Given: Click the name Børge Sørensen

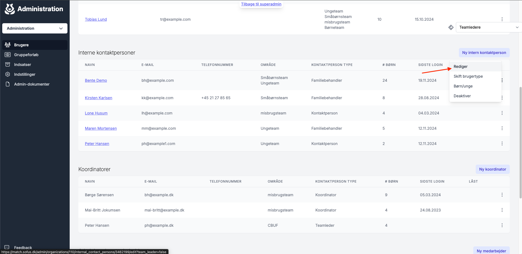Looking at the screenshot, I should click(x=99, y=195).
